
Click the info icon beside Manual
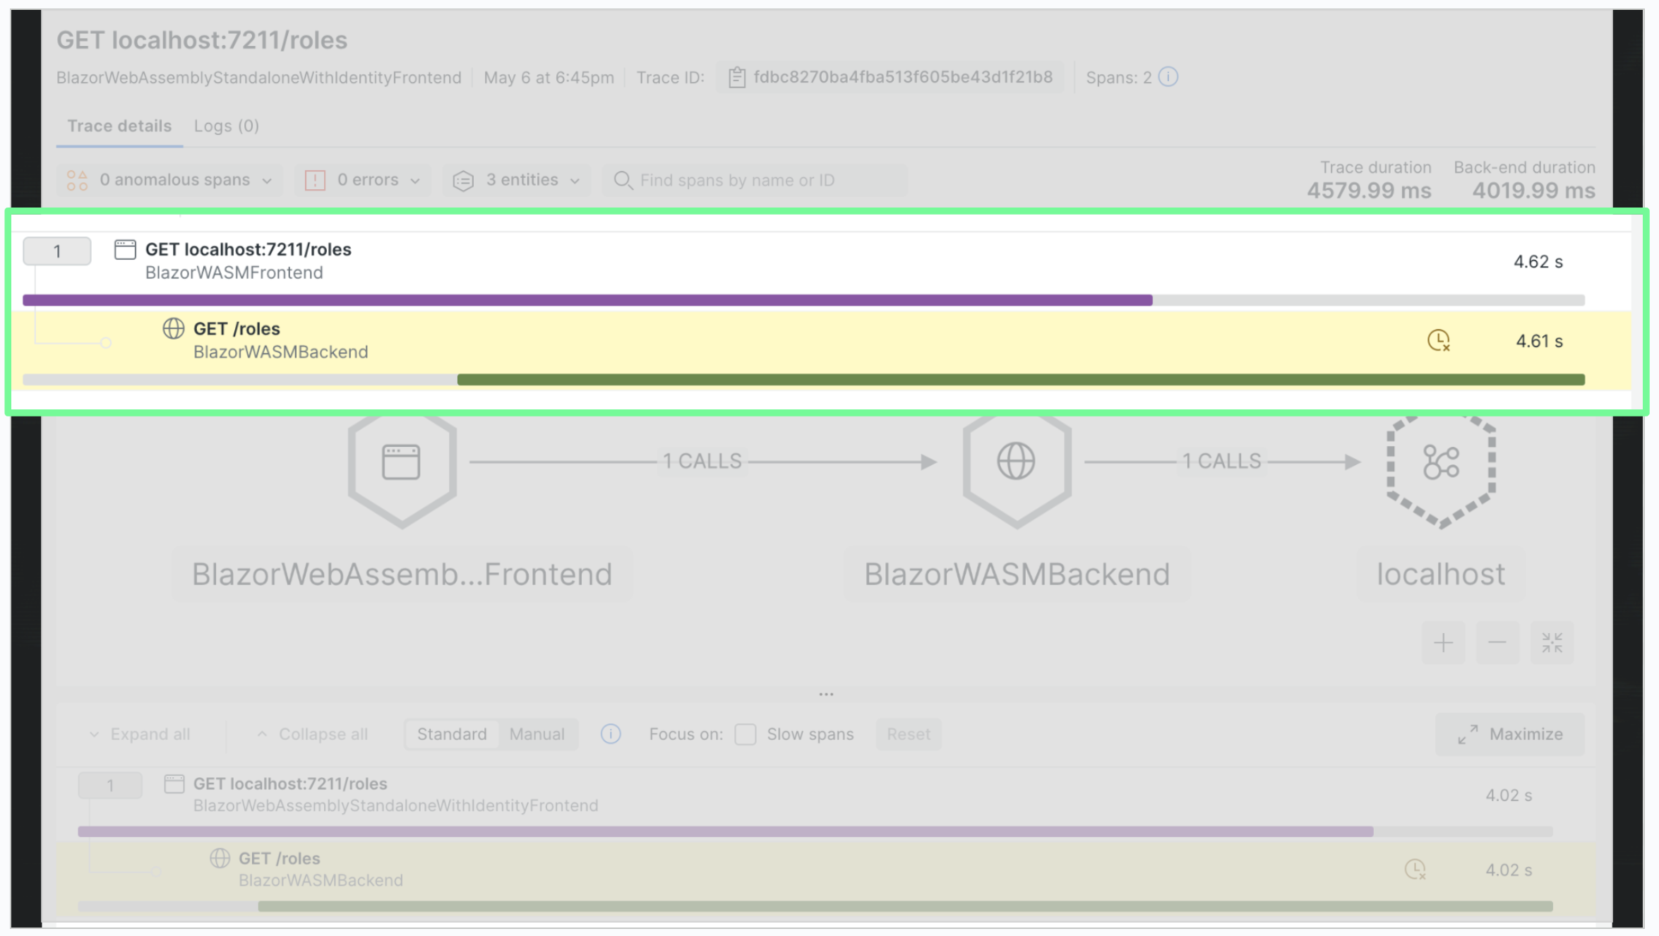pos(611,734)
